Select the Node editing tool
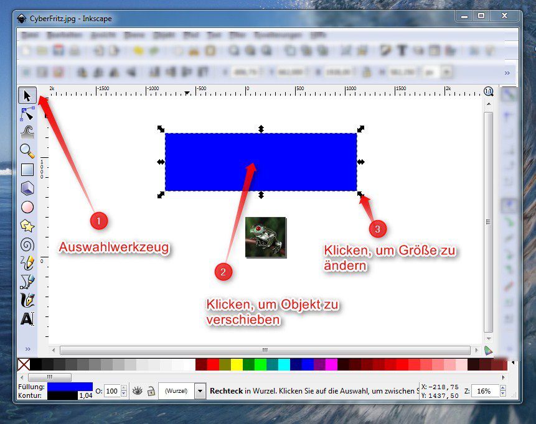Screen dimensions: 536x424 pyautogui.click(x=26, y=114)
